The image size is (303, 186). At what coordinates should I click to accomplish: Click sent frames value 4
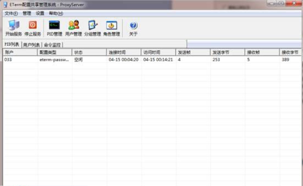[179, 60]
